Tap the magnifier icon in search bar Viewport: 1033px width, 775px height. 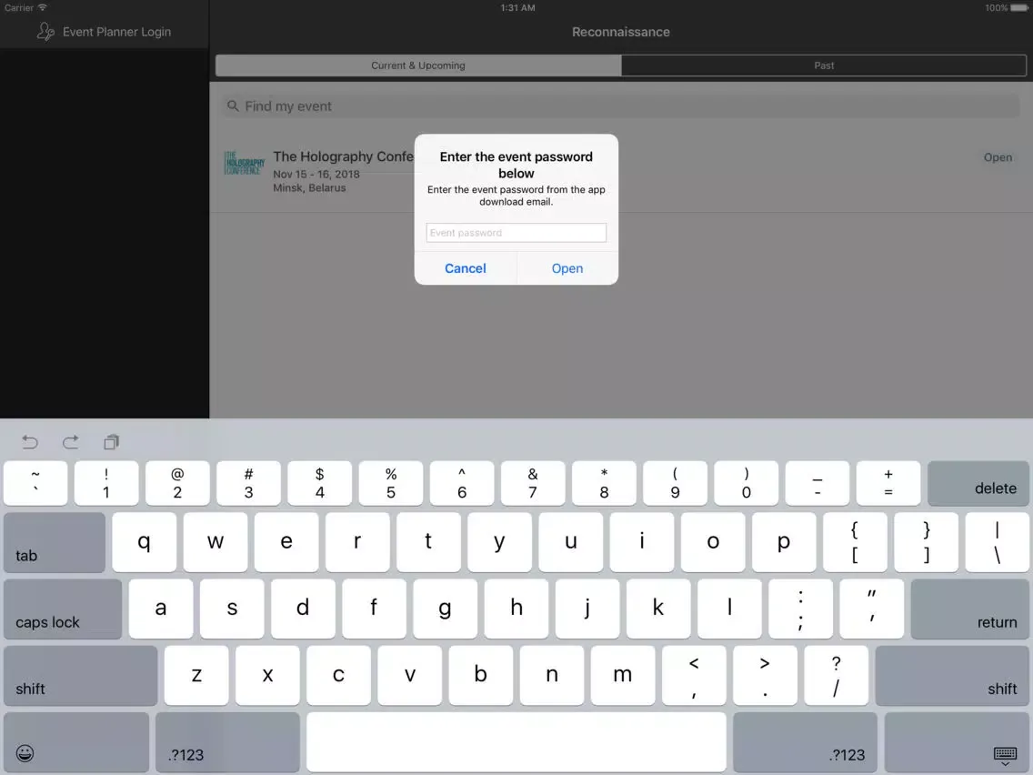233,106
